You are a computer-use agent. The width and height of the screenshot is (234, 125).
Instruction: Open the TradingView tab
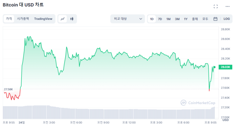(x=43, y=19)
